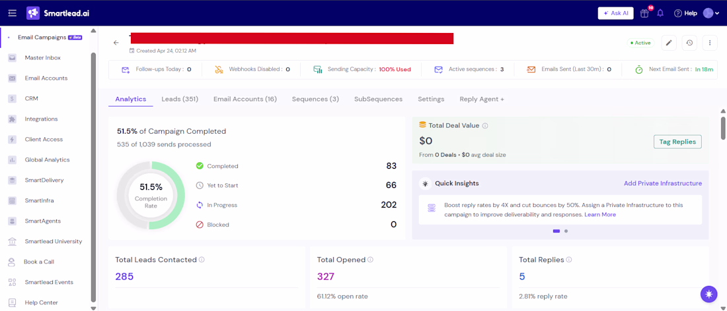The image size is (727, 311).
Task: Click the 100% Used sending capacity text
Action: coord(395,70)
